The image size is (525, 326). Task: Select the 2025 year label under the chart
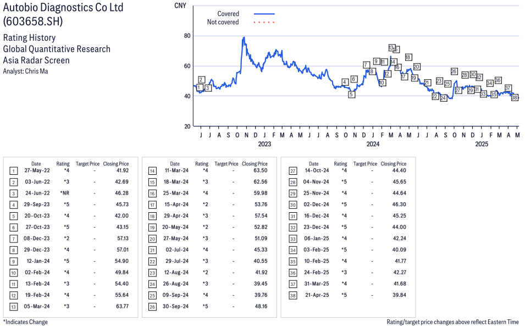click(x=482, y=144)
